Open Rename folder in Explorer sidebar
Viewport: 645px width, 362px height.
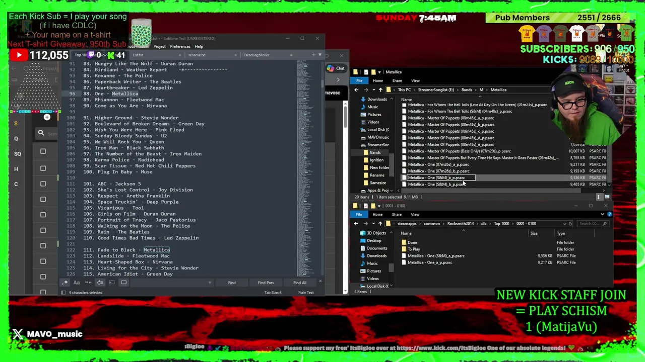(x=377, y=175)
